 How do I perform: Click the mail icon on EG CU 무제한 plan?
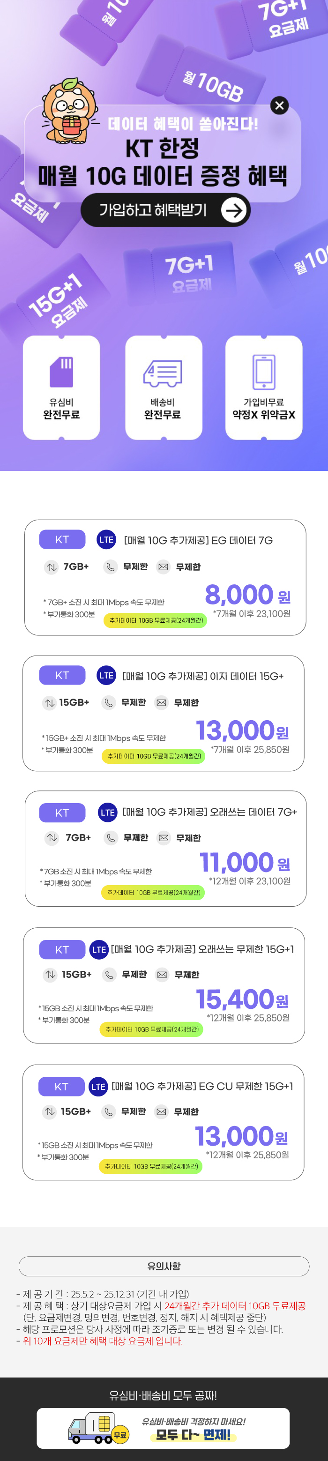click(x=162, y=1111)
